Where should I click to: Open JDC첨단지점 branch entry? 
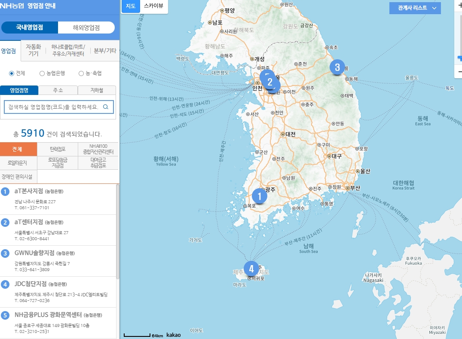point(58,292)
